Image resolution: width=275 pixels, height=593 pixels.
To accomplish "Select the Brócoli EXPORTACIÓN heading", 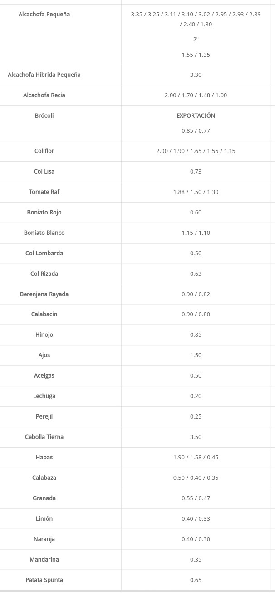I will tap(196, 115).
